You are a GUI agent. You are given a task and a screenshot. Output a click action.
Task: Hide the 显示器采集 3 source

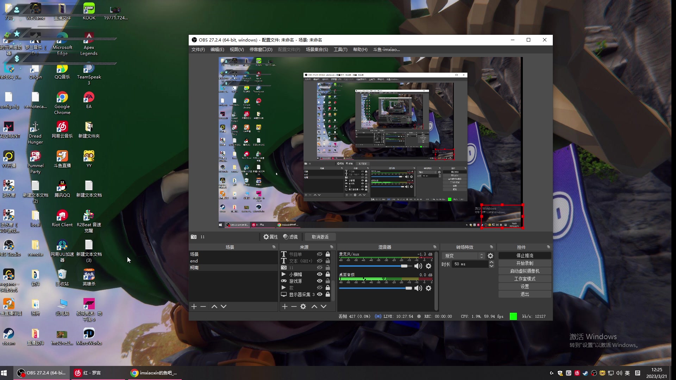(320, 294)
